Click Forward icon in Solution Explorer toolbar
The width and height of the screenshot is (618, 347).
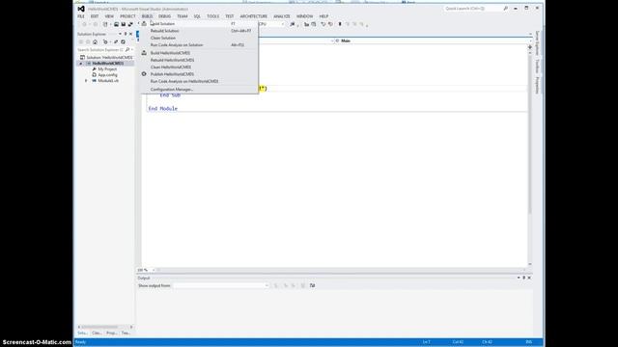pos(88,41)
